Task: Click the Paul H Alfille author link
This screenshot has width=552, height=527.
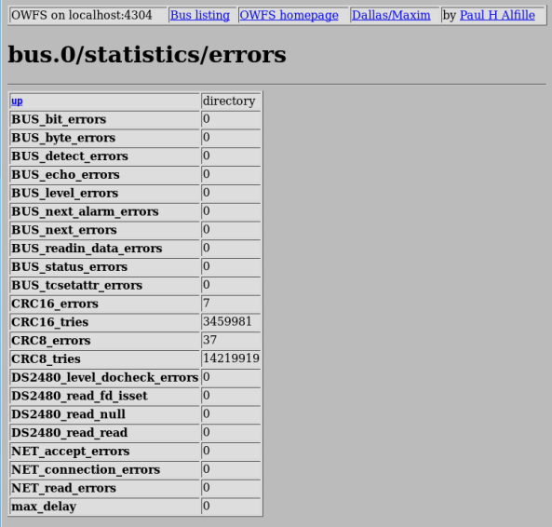Action: [497, 15]
